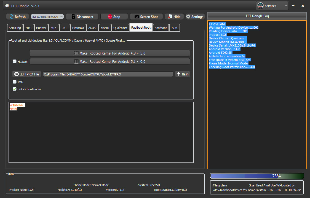The width and height of the screenshot is (310, 198).
Task: Uncheck the unlock bootloader checkbox
Action: pos(14,89)
